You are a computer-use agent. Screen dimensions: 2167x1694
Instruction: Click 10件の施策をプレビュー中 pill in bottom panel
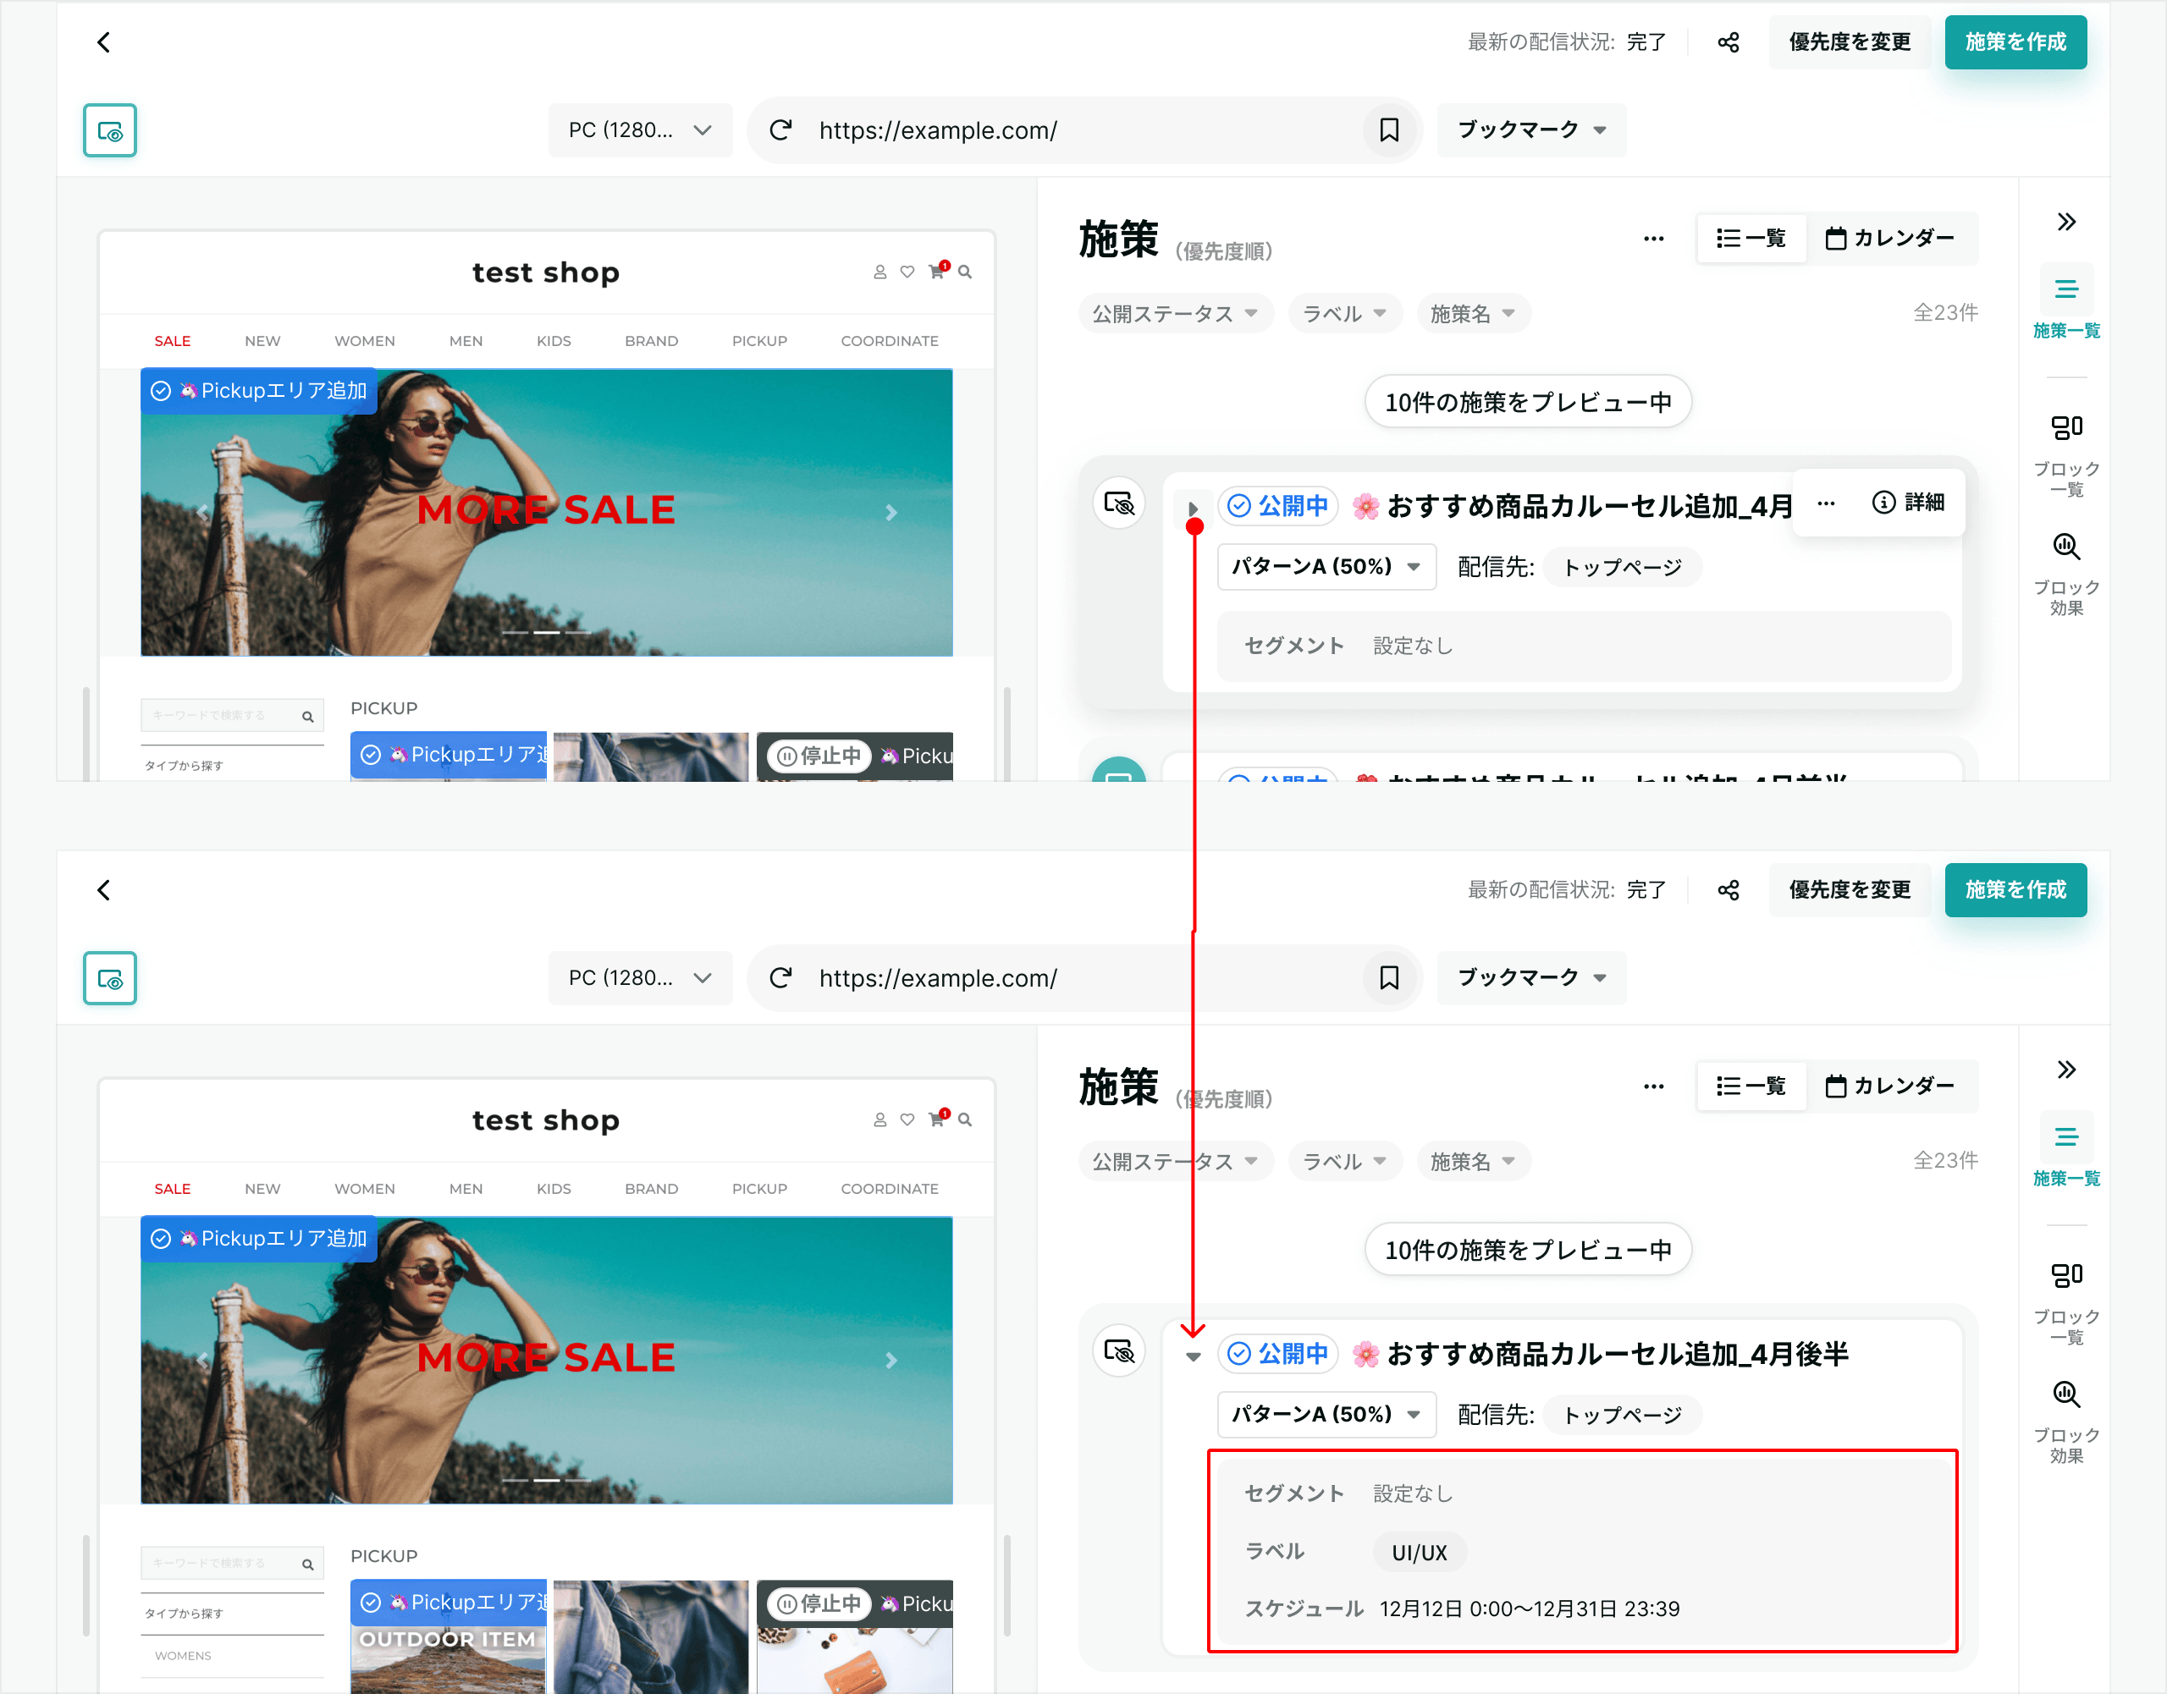click(x=1528, y=1250)
